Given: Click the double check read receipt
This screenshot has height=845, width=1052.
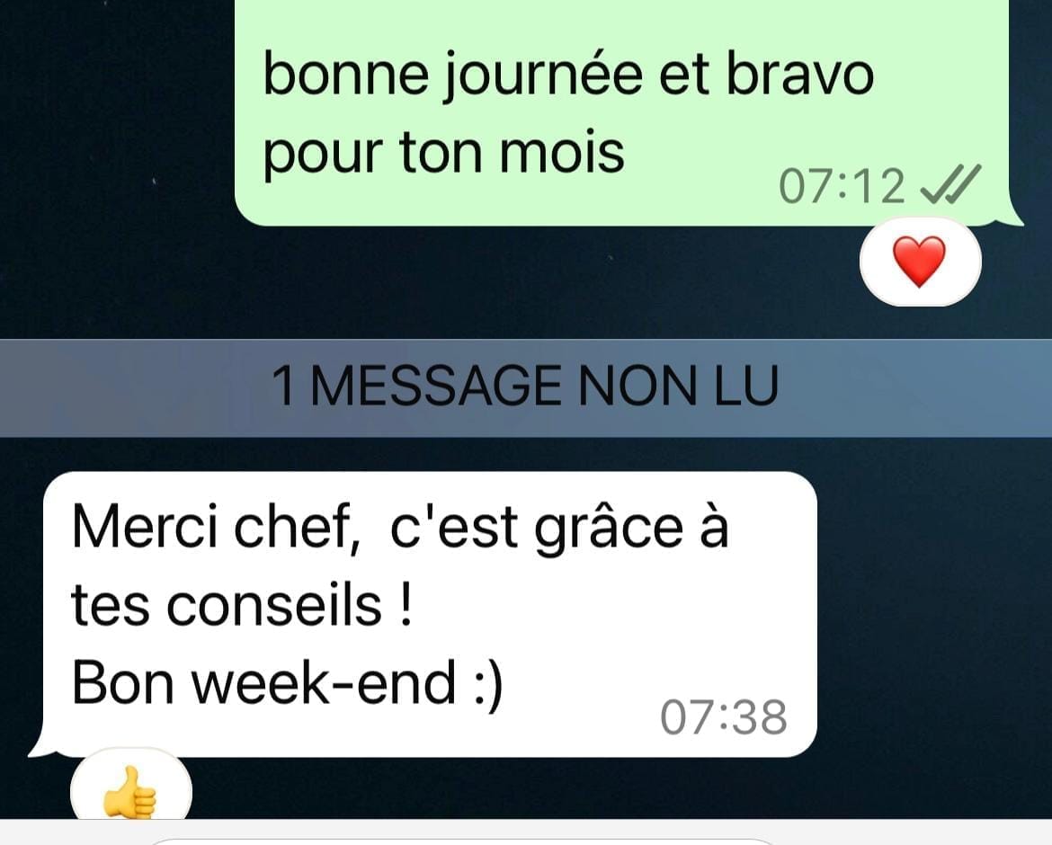Looking at the screenshot, I should pyautogui.click(x=950, y=184).
